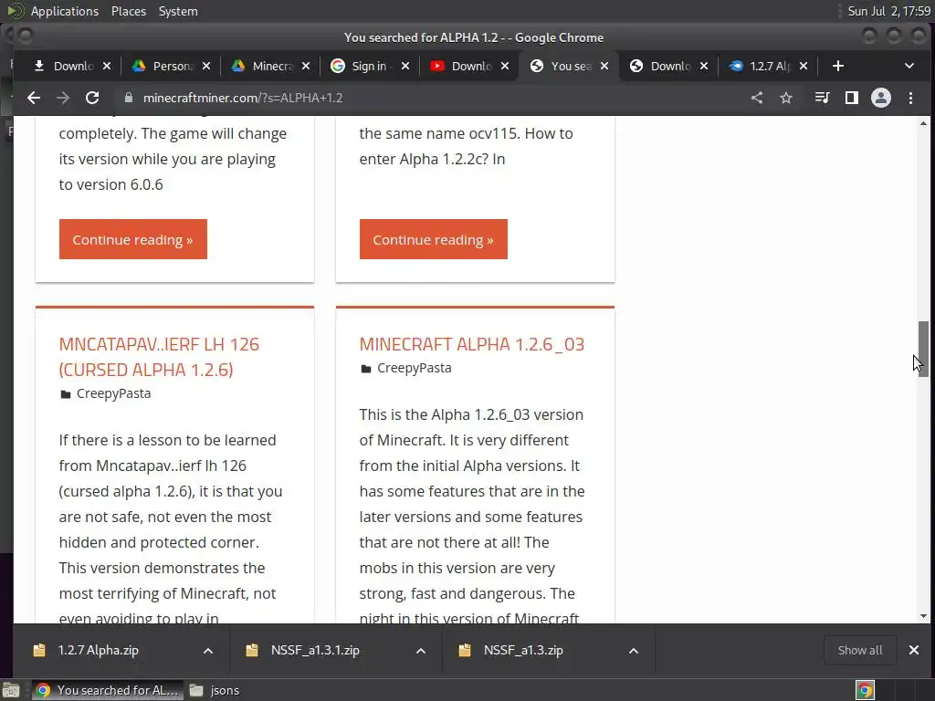Open the Applications menu

click(65, 11)
